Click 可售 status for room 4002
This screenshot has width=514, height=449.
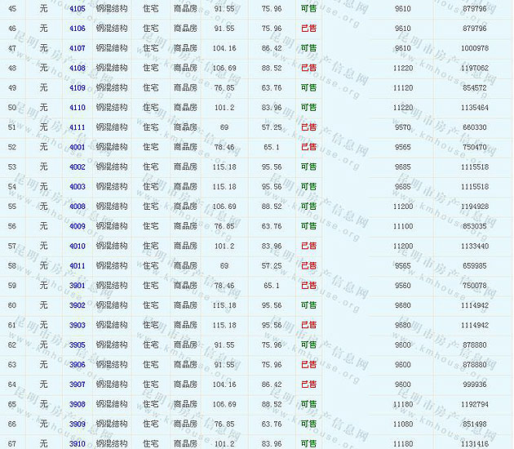[x=308, y=167]
